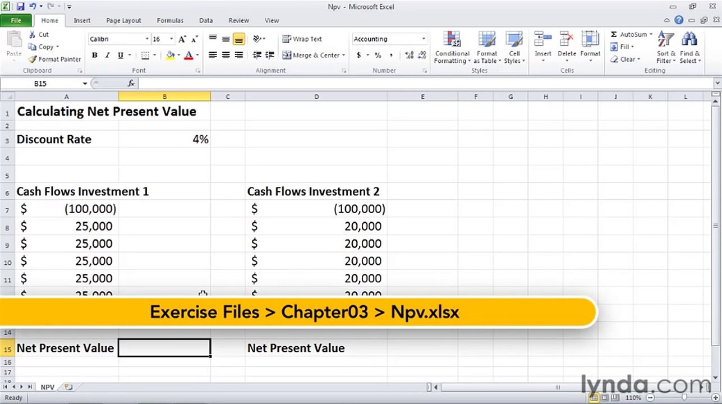Image resolution: width=722 pixels, height=404 pixels.
Task: Apply Accounting currency dollar format
Action: pos(358,55)
